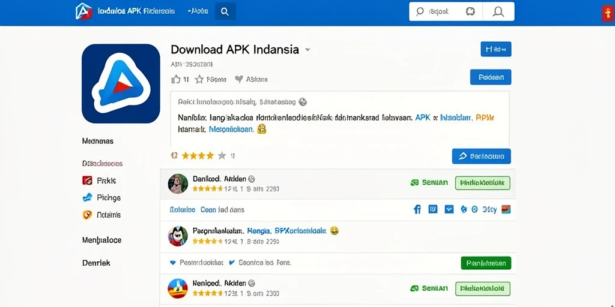Click Hinlkekloidolk button in Danlicod. Aridan row
615x307 pixels.
pos(482,183)
